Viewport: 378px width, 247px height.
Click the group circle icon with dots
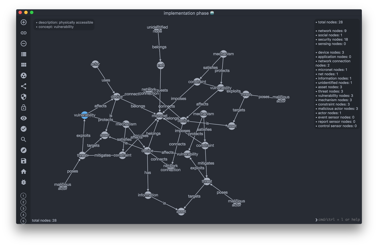coord(24,76)
